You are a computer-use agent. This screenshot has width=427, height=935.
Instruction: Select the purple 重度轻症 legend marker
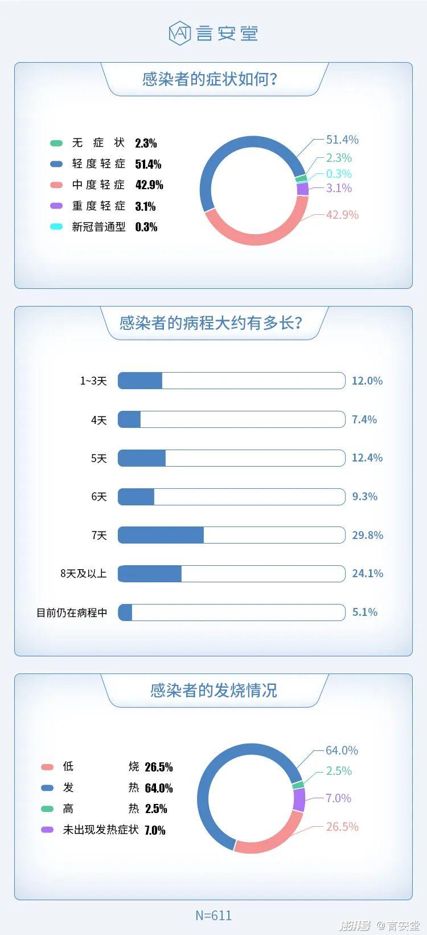56,206
